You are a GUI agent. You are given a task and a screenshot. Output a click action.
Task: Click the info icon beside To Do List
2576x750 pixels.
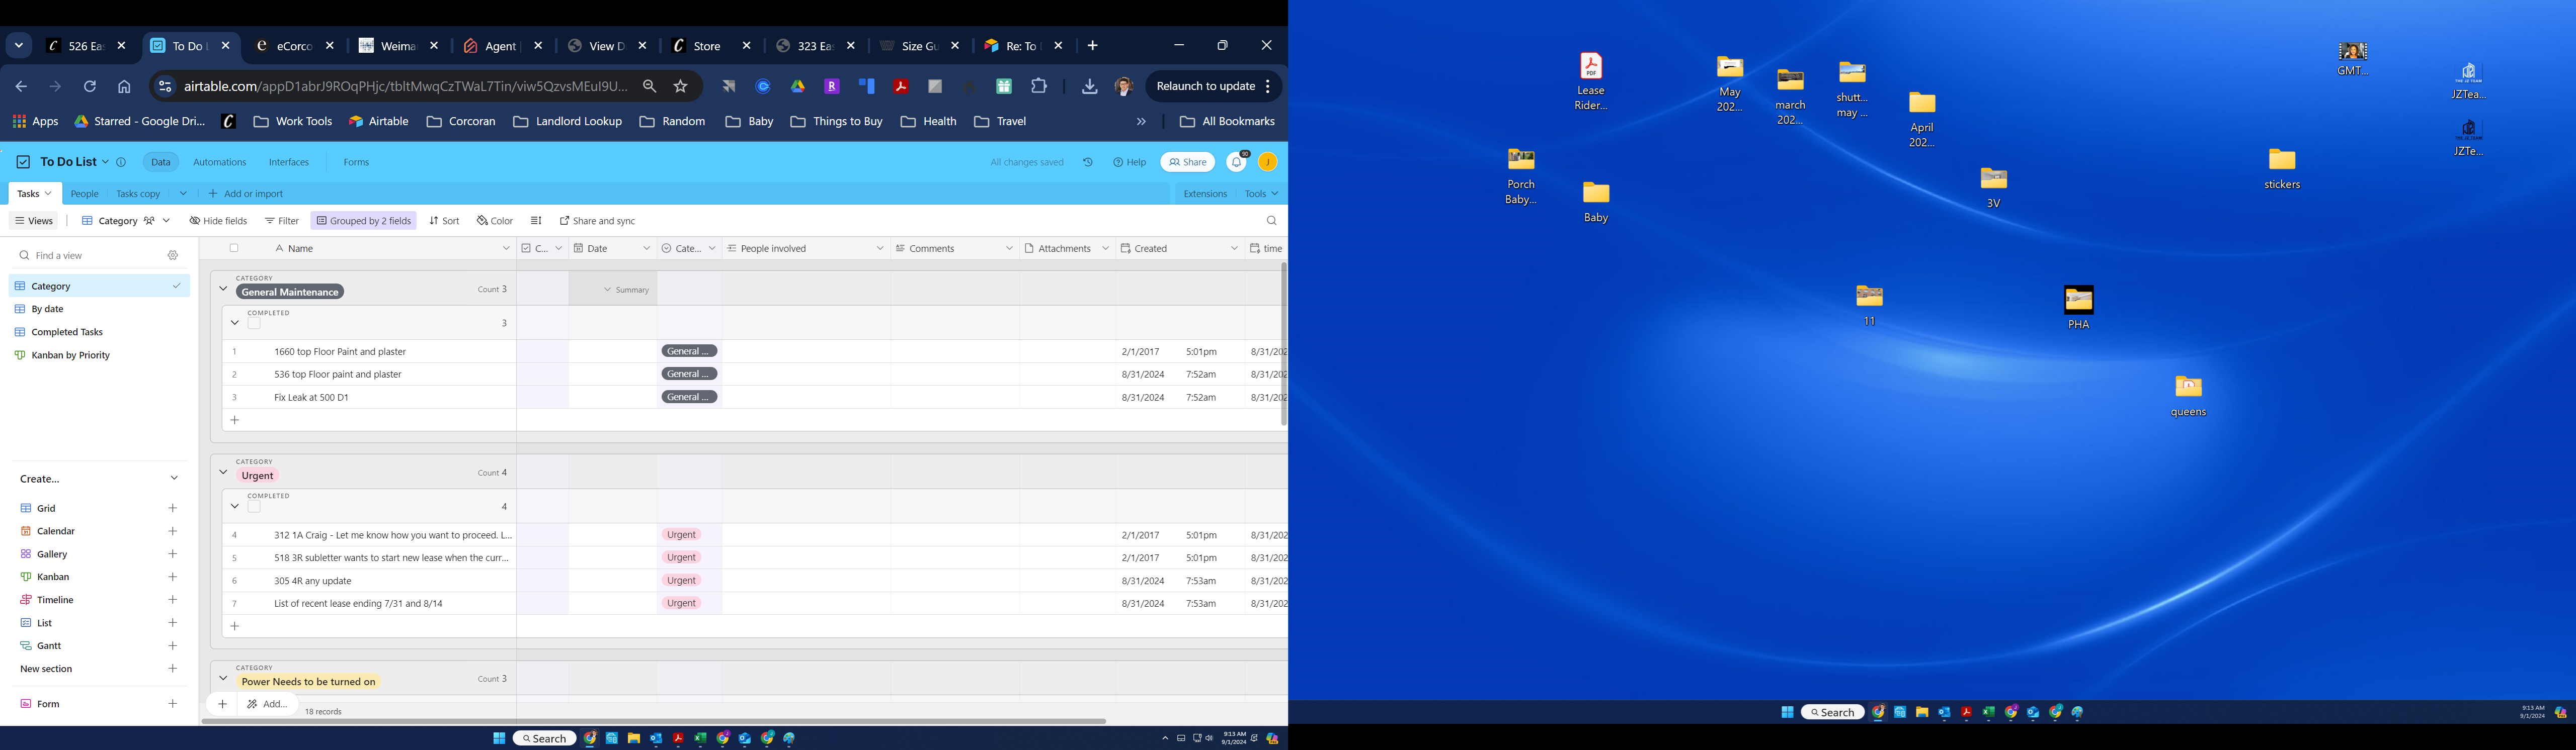(x=121, y=162)
